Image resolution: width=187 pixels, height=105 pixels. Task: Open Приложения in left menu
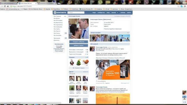coord(57,38)
